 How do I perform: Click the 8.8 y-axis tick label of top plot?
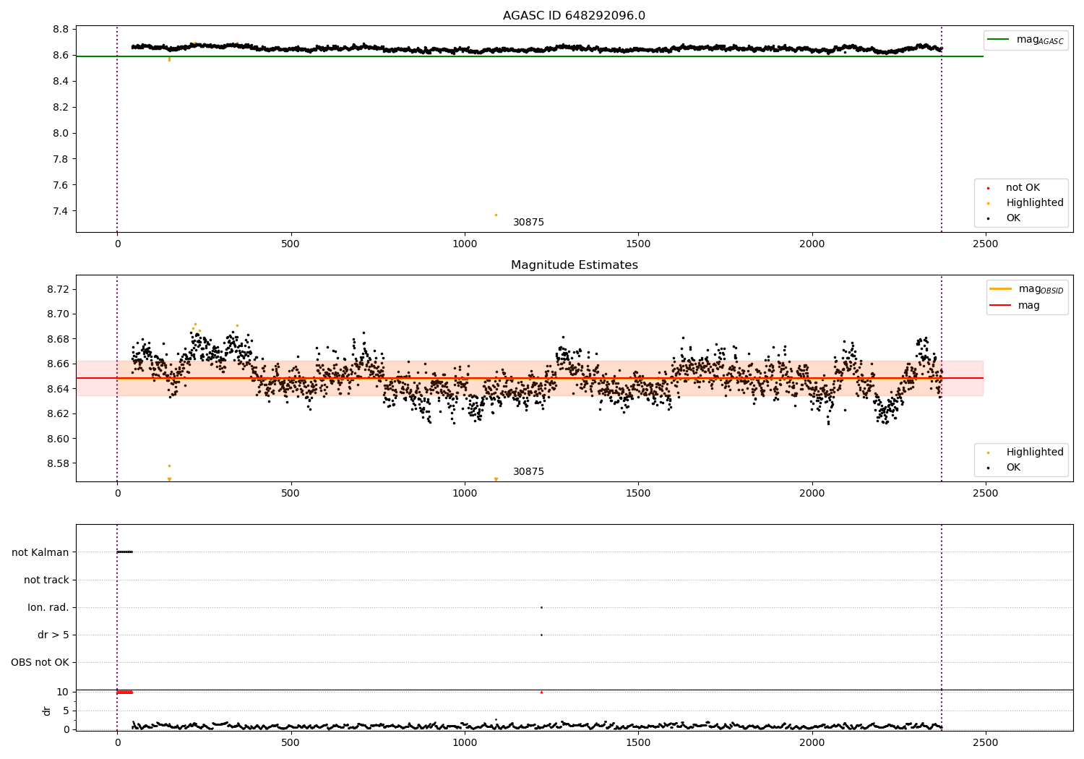(61, 29)
